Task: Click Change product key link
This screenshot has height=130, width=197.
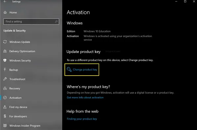Action: [x=85, y=70]
